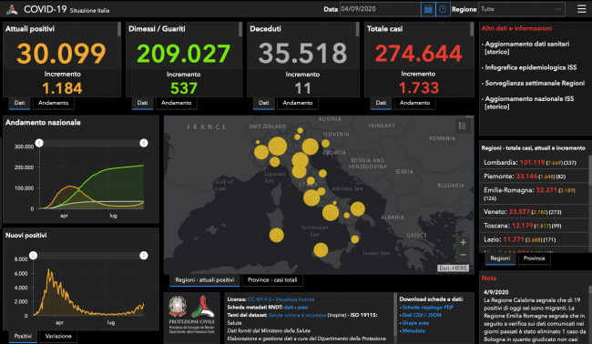The image size is (592, 344).
Task: Switch to Province - casi totali map tab
Action: pyautogui.click(x=272, y=280)
